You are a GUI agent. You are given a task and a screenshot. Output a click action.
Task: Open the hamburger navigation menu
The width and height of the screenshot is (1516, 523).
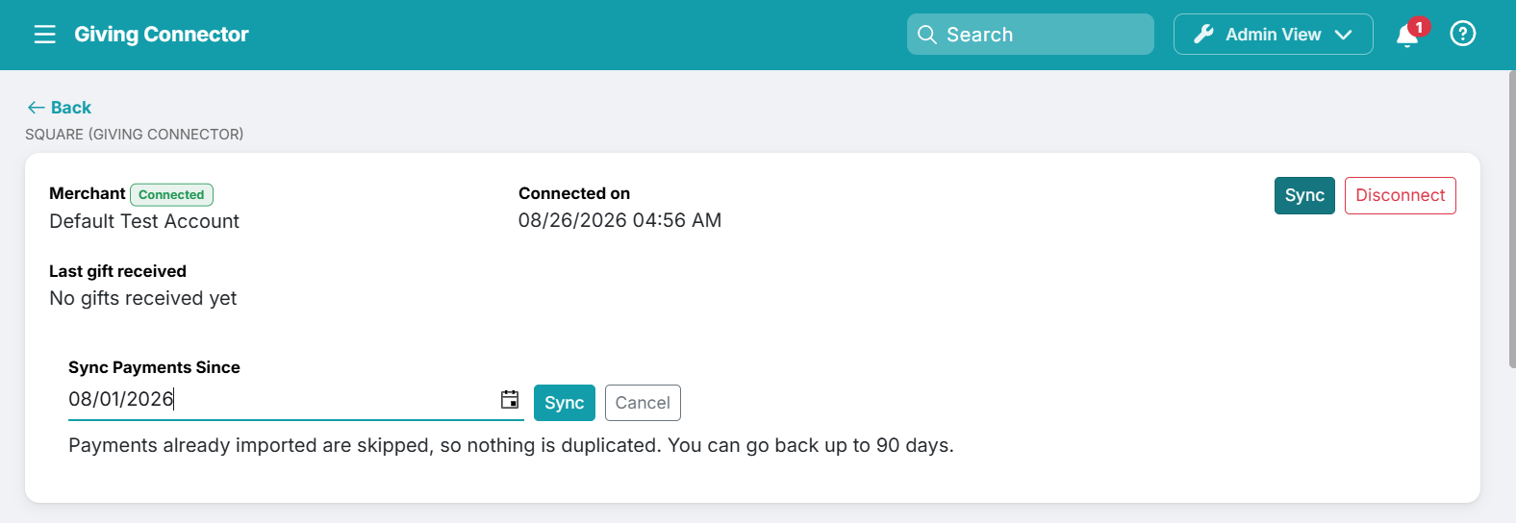pos(44,35)
